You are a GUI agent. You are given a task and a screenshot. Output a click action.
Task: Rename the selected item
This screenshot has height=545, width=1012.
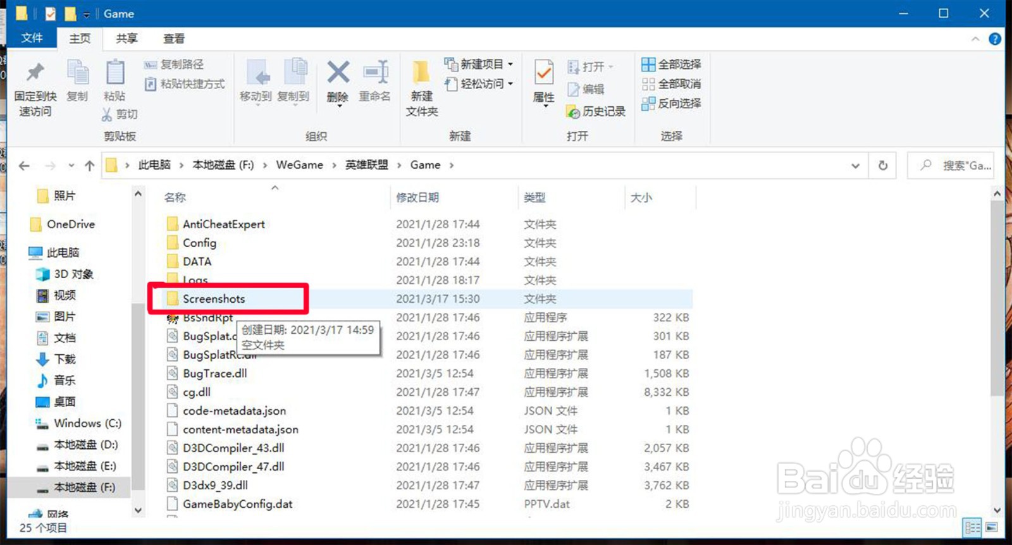point(374,81)
